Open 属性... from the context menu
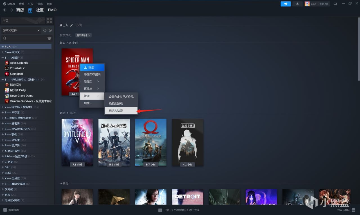 coord(92,103)
